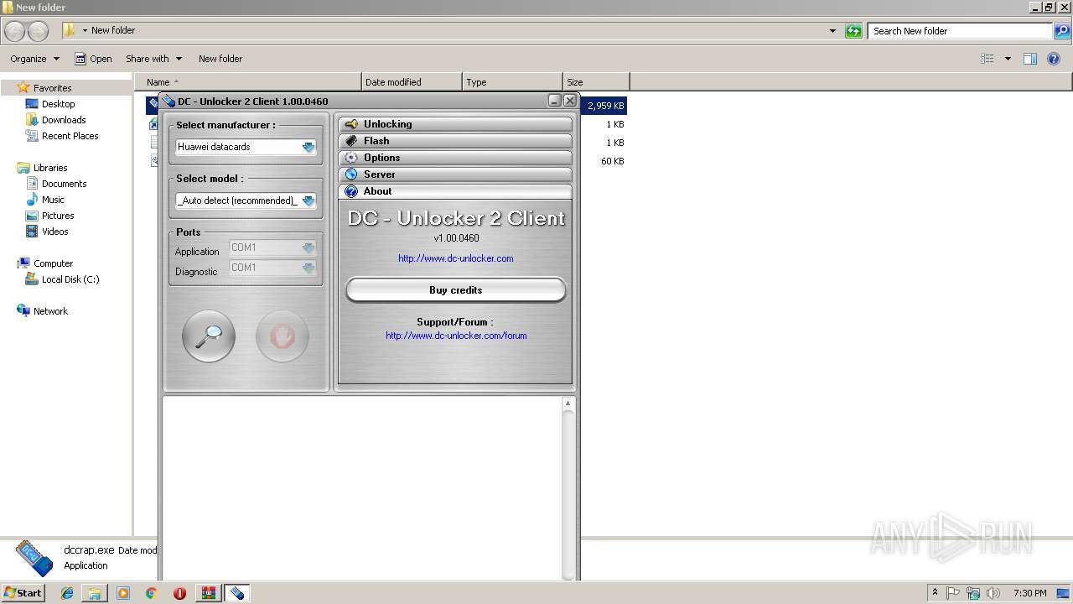
Task: Open the view options dropdown arrow
Action: (x=1008, y=59)
